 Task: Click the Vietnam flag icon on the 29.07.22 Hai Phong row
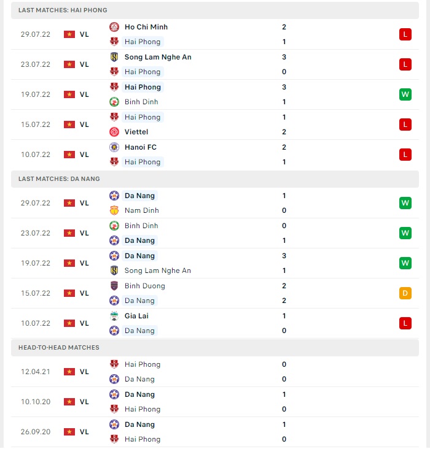[69, 34]
